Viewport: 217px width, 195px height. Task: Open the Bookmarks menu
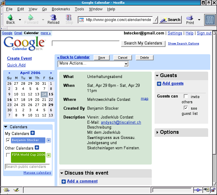coord(61,9)
